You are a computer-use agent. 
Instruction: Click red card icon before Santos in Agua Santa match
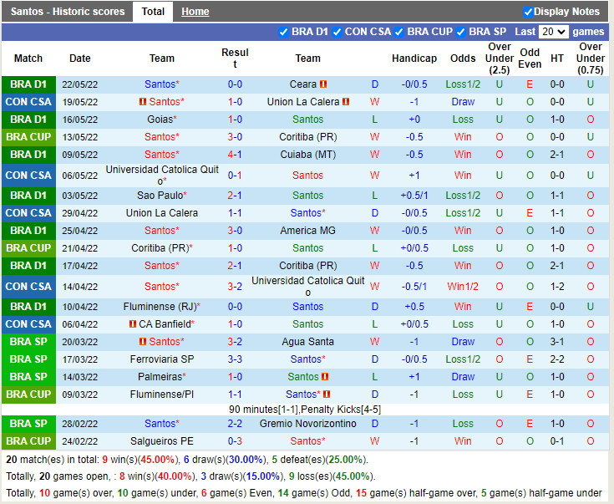(x=143, y=342)
